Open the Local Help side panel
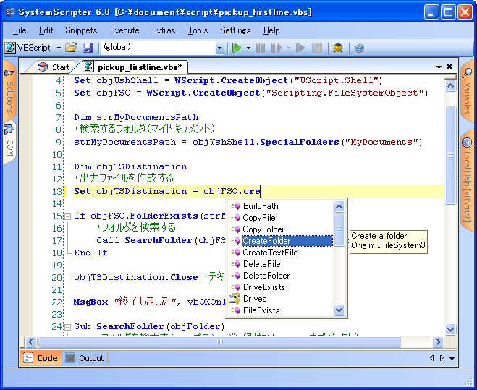 coord(467,178)
